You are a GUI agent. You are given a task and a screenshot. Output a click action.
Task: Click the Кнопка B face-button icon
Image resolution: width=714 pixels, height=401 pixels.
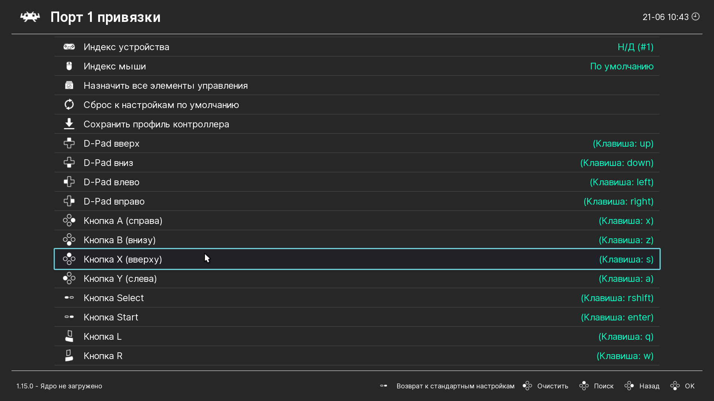pyautogui.click(x=69, y=240)
